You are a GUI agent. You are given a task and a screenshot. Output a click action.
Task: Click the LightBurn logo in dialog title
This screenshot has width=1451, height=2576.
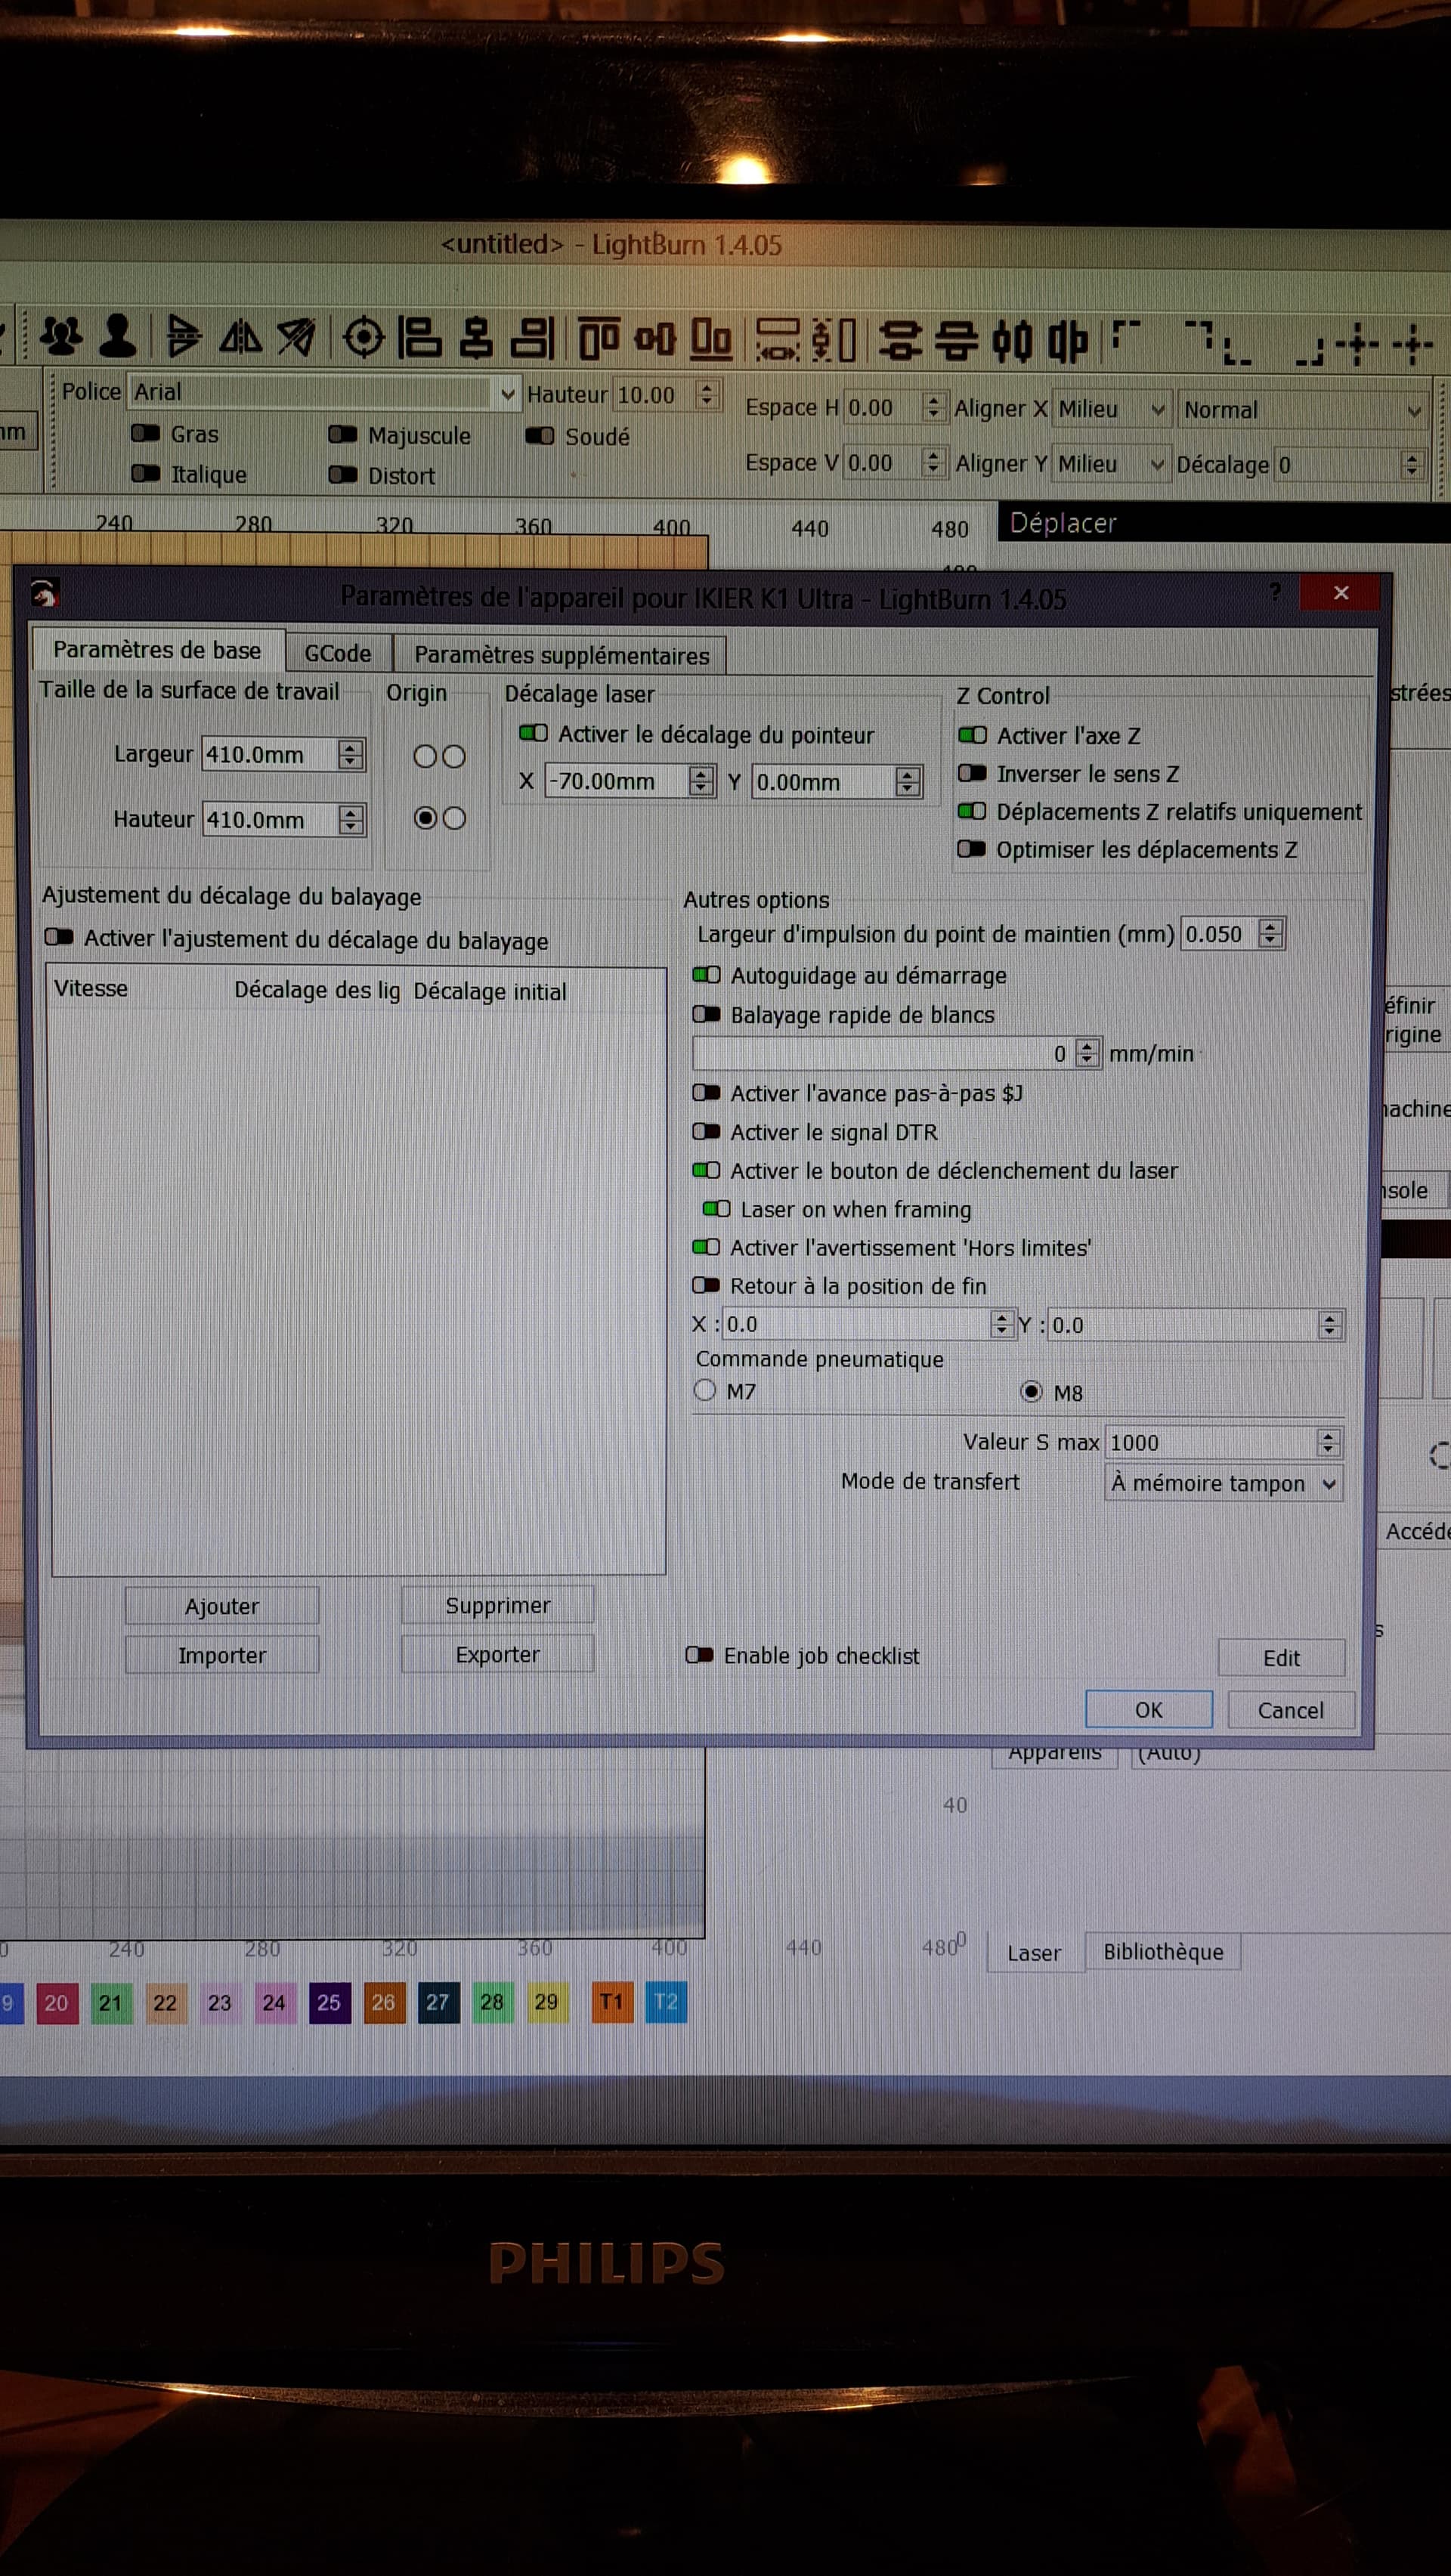tap(44, 593)
